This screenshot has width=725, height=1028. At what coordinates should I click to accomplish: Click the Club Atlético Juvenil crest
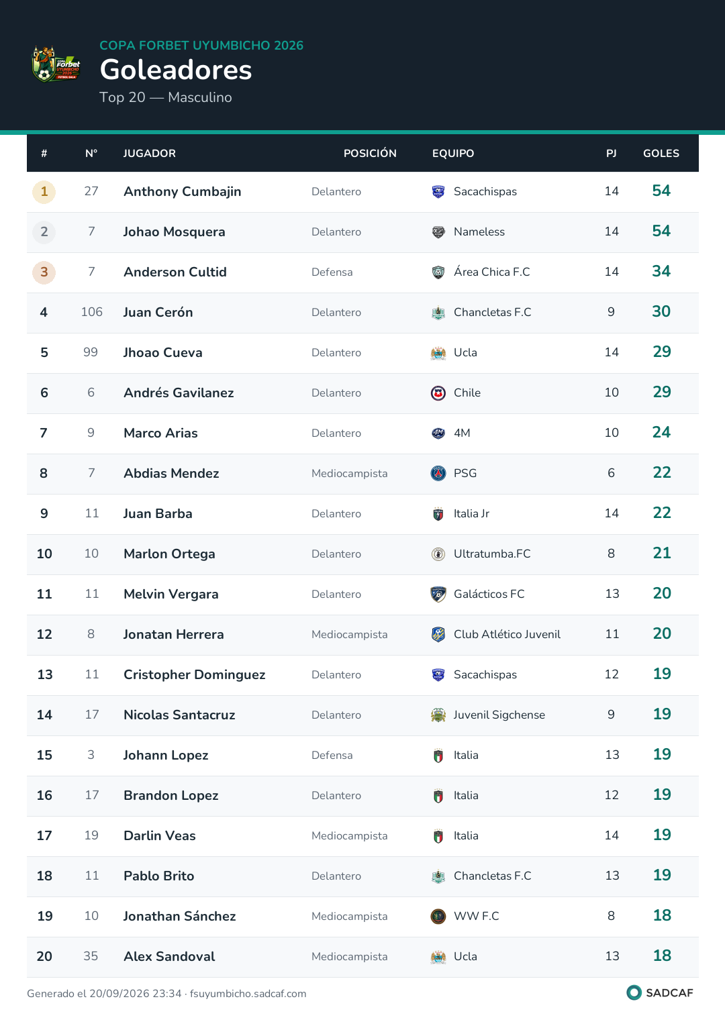(438, 635)
